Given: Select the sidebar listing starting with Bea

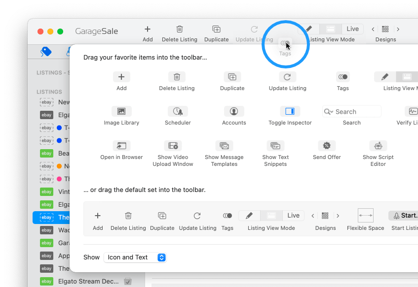Looking at the screenshot, I should pyautogui.click(x=51, y=154).
